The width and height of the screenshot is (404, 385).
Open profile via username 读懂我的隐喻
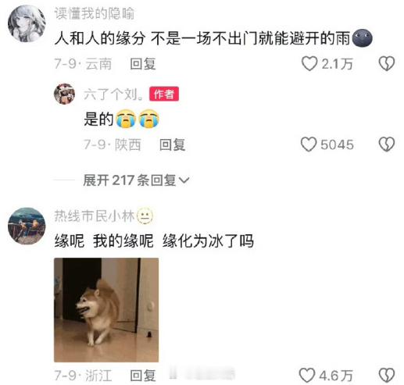[95, 13]
